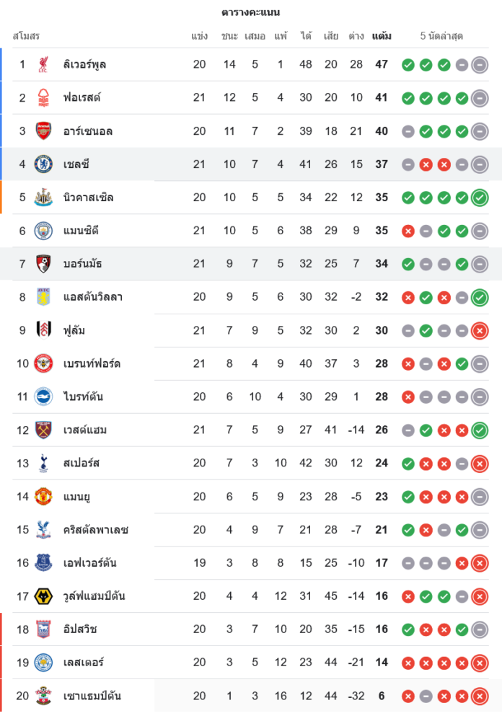Open the ลิเวอร์พูล team link
Screen dimensions: 502x721
84,65
